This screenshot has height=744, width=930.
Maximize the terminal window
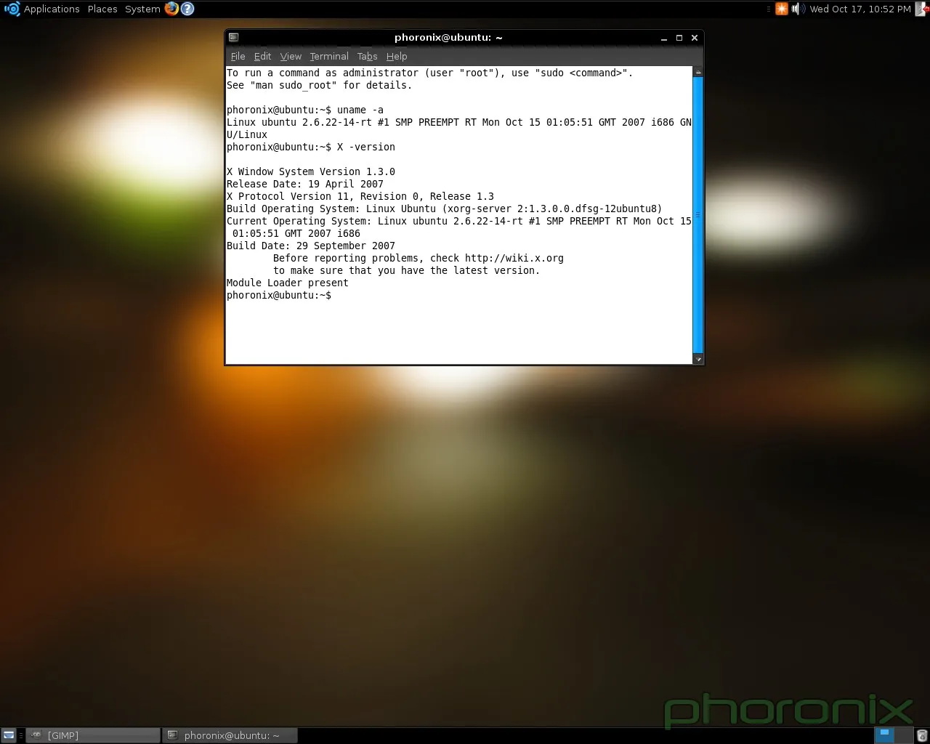click(x=679, y=38)
